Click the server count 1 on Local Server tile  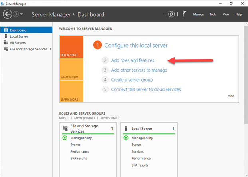173,129
